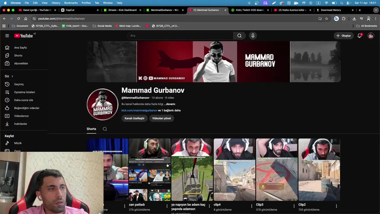Image resolution: width=380 pixels, height=214 pixels.
Task: Open the notifications bell
Action: pyautogui.click(x=360, y=36)
